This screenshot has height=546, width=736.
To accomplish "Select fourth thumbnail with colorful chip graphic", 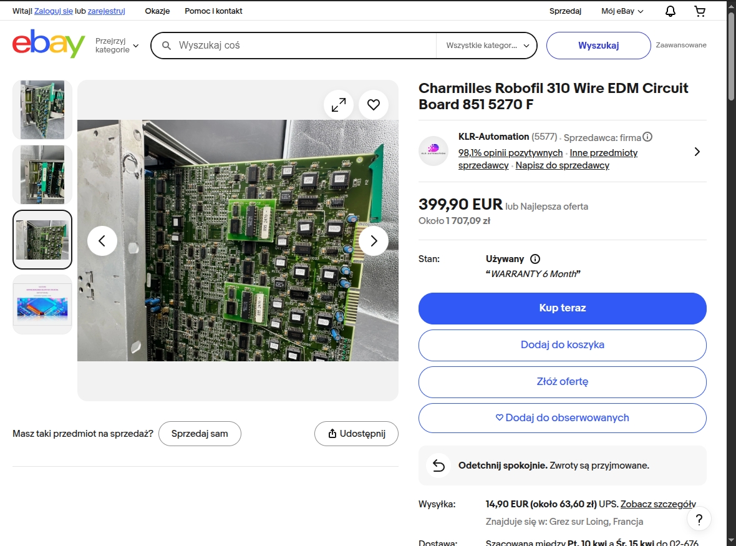I will (42, 305).
